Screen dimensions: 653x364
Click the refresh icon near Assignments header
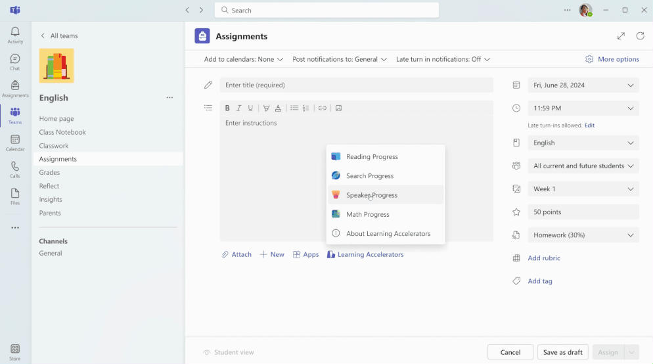point(640,36)
